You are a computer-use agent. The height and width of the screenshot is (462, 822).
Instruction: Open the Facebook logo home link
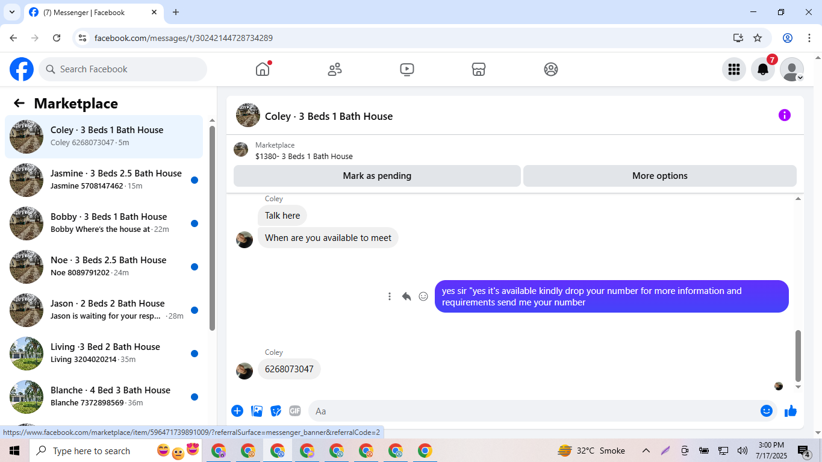[x=22, y=69]
